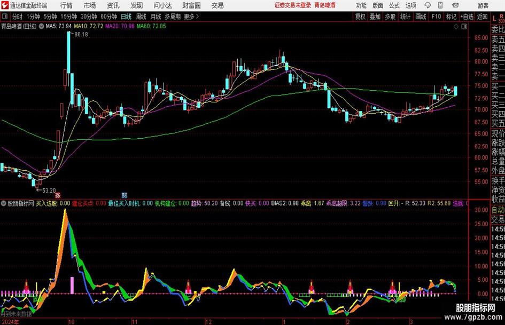This screenshot has height=325, width=505.
Task: Open the 公式 menu
Action: (394, 5)
